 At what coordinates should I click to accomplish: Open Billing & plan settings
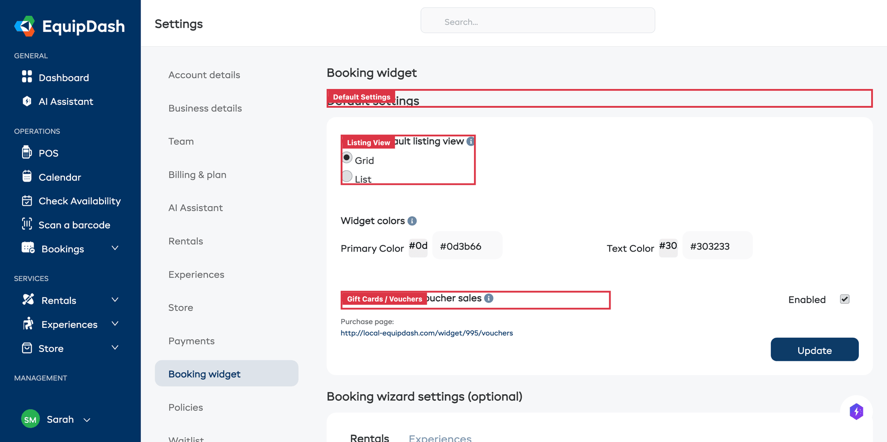tap(197, 175)
